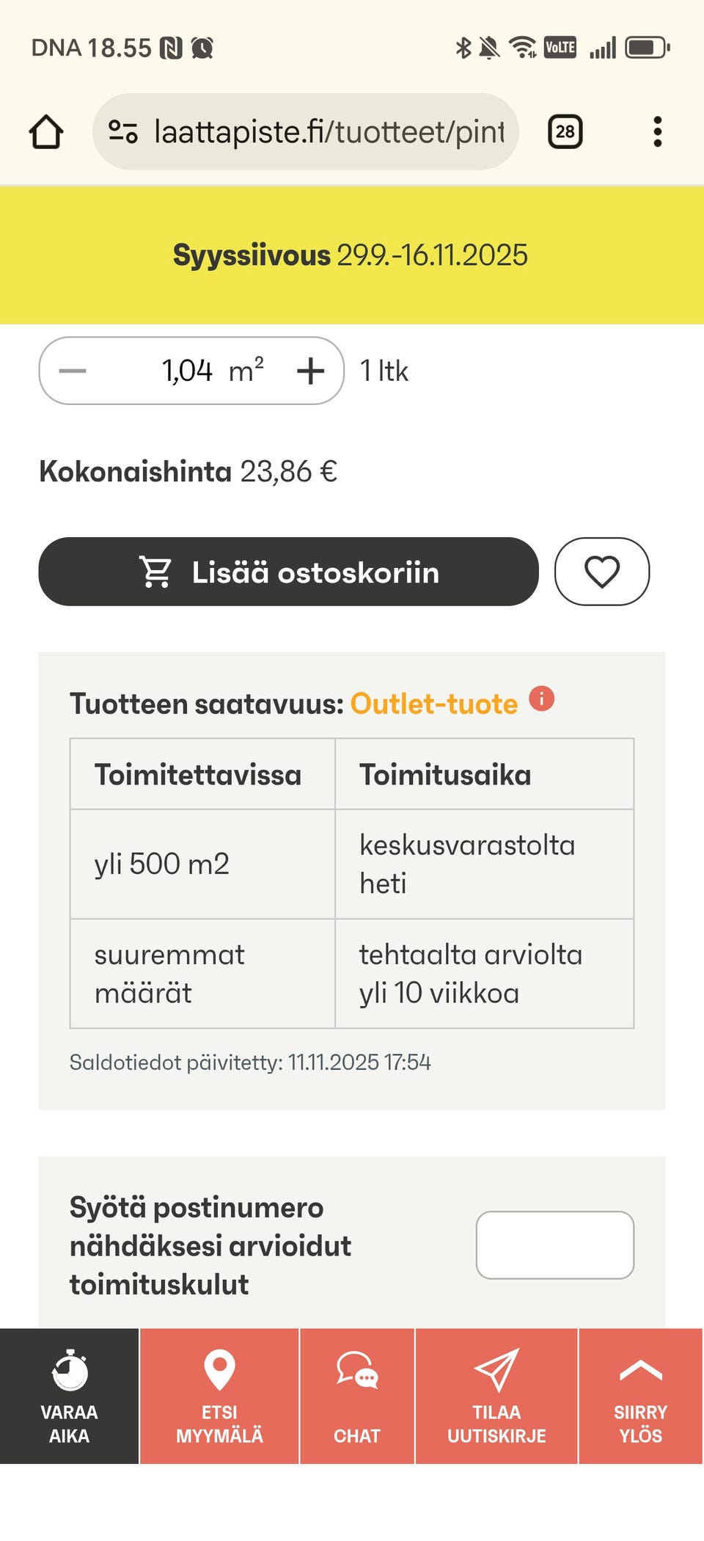The image size is (704, 1541).
Task: Tap info icon next to Outlet-tuote
Action: [x=542, y=699]
